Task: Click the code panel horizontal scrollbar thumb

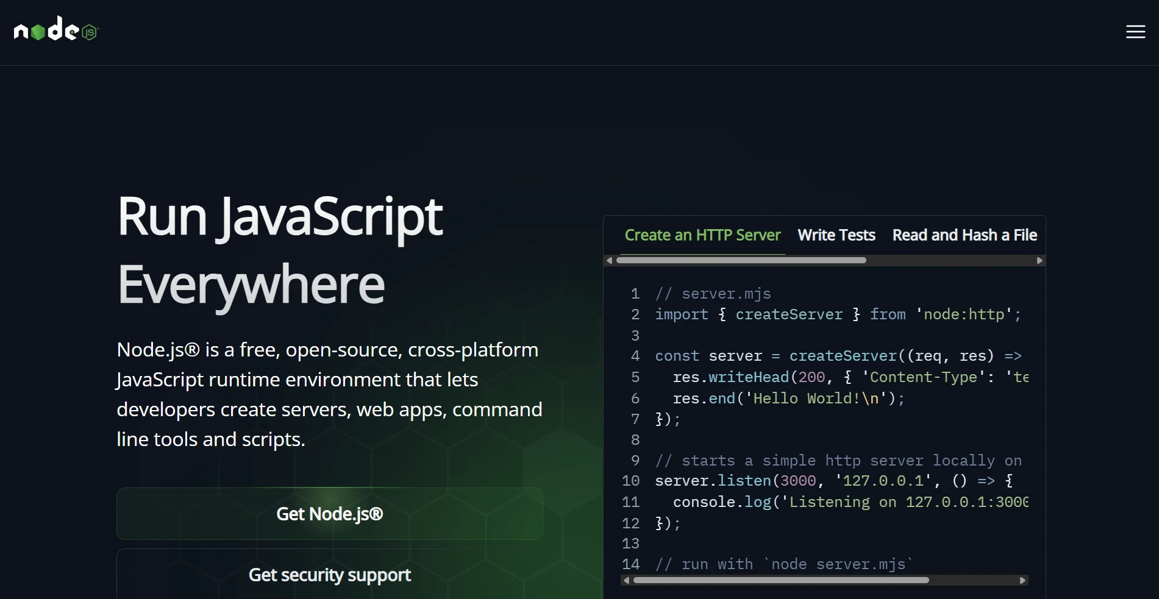Action: coord(781,580)
